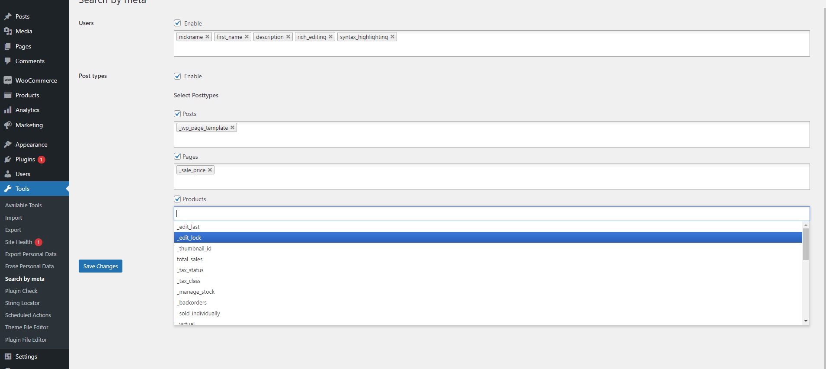Uncheck the Users Enable checkbox
The height and width of the screenshot is (369, 826).
point(177,23)
